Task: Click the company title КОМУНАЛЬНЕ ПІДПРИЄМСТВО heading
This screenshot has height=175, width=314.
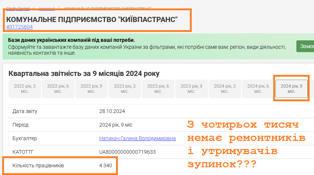Action: click(92, 19)
